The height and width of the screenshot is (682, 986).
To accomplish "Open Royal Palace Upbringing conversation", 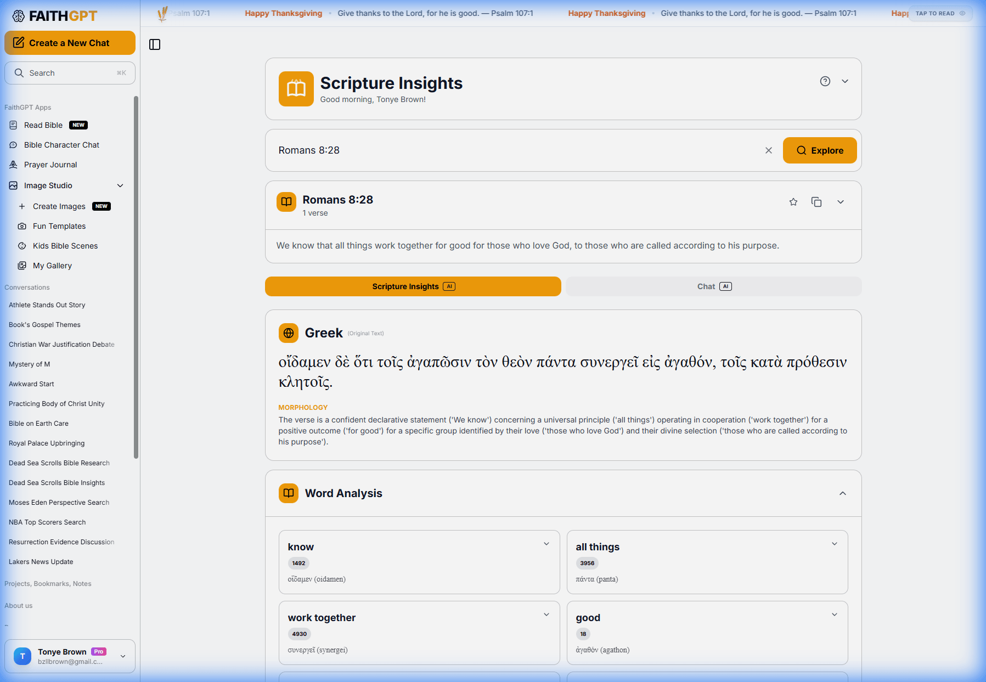I will pyautogui.click(x=47, y=443).
